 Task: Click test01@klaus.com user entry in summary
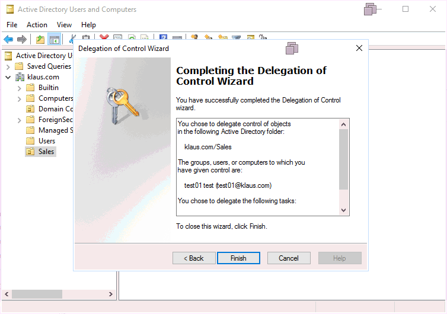228,185
